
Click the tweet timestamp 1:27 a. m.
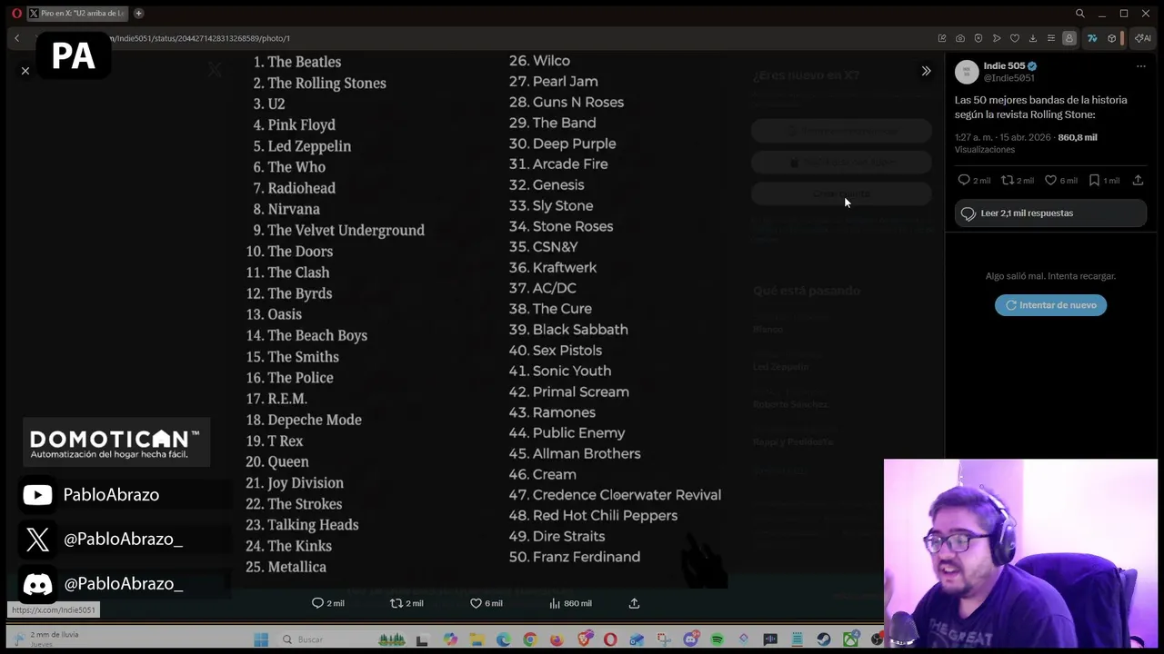(x=1003, y=137)
